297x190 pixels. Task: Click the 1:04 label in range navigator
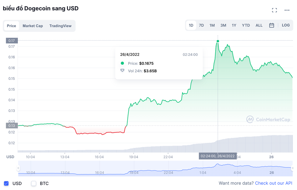coord(203,172)
